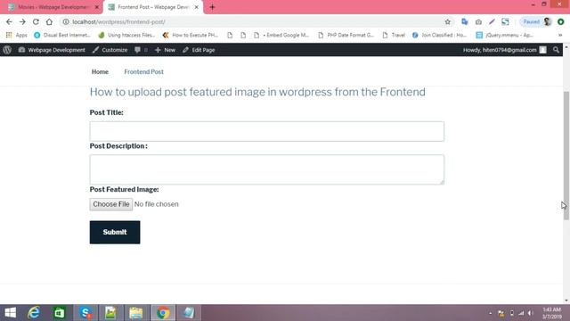Open the browser home page icon

49,21
